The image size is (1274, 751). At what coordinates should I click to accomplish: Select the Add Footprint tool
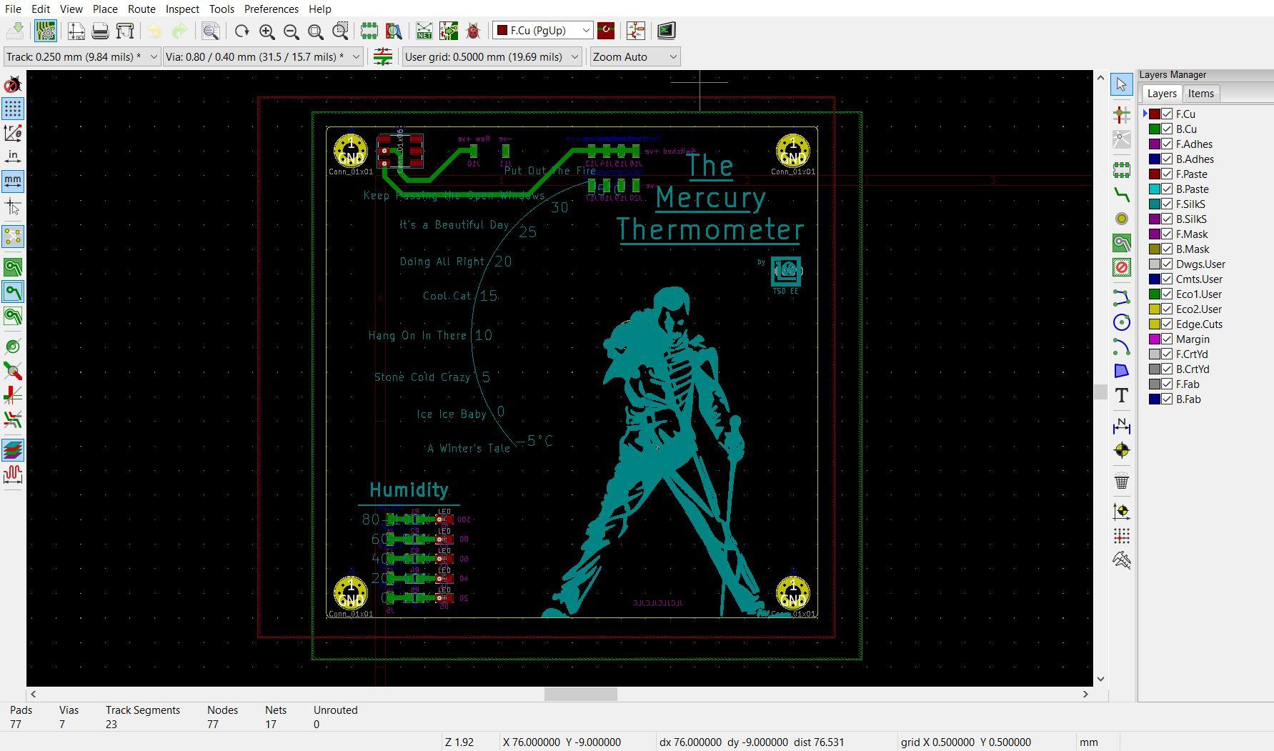pos(1122,170)
